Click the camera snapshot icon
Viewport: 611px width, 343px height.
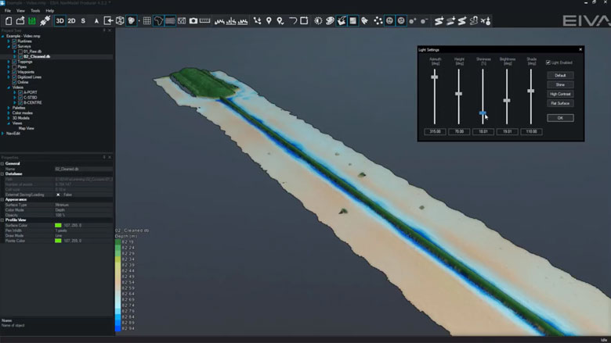(193, 20)
